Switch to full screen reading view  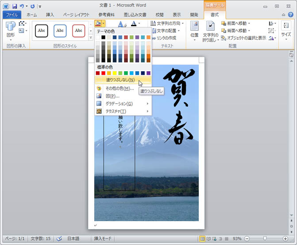(209, 239)
